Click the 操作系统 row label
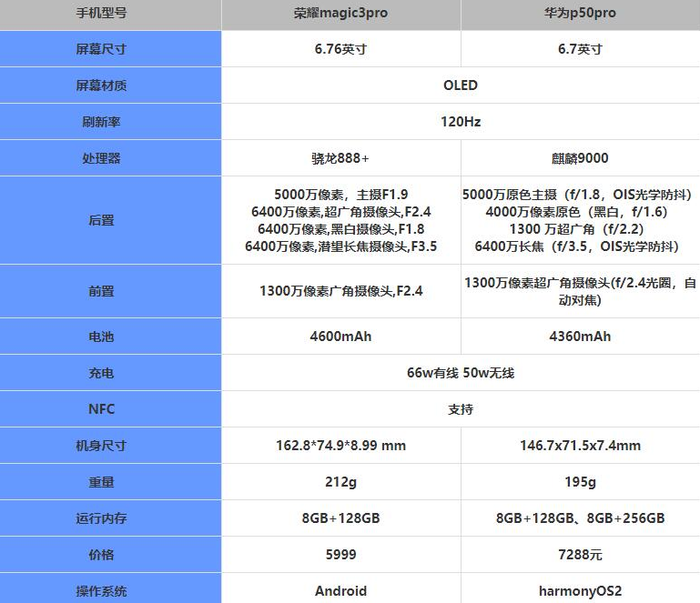This screenshot has height=603, width=700. click(x=101, y=590)
